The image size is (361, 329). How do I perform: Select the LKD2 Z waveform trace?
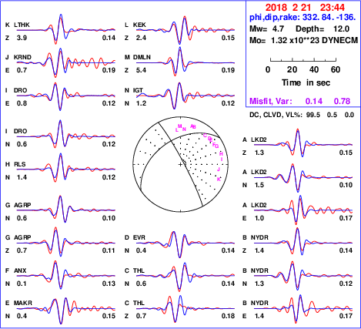(303, 144)
